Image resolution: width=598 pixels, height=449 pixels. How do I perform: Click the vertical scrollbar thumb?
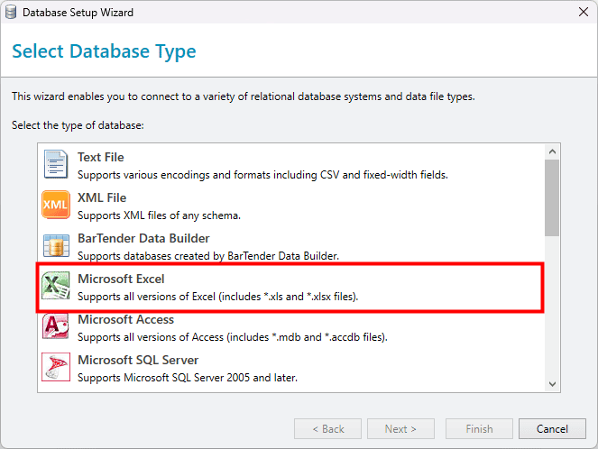pos(552,196)
